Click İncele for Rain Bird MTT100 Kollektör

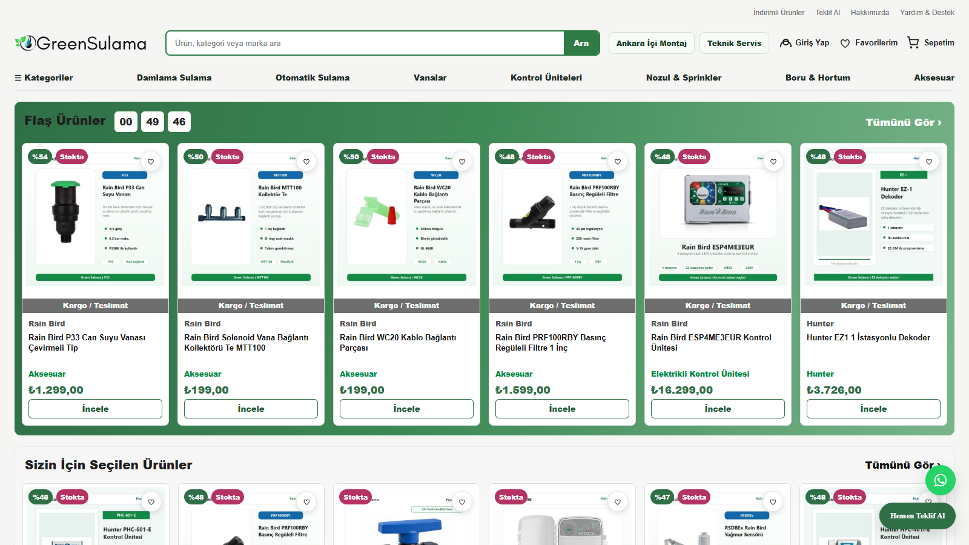point(251,409)
